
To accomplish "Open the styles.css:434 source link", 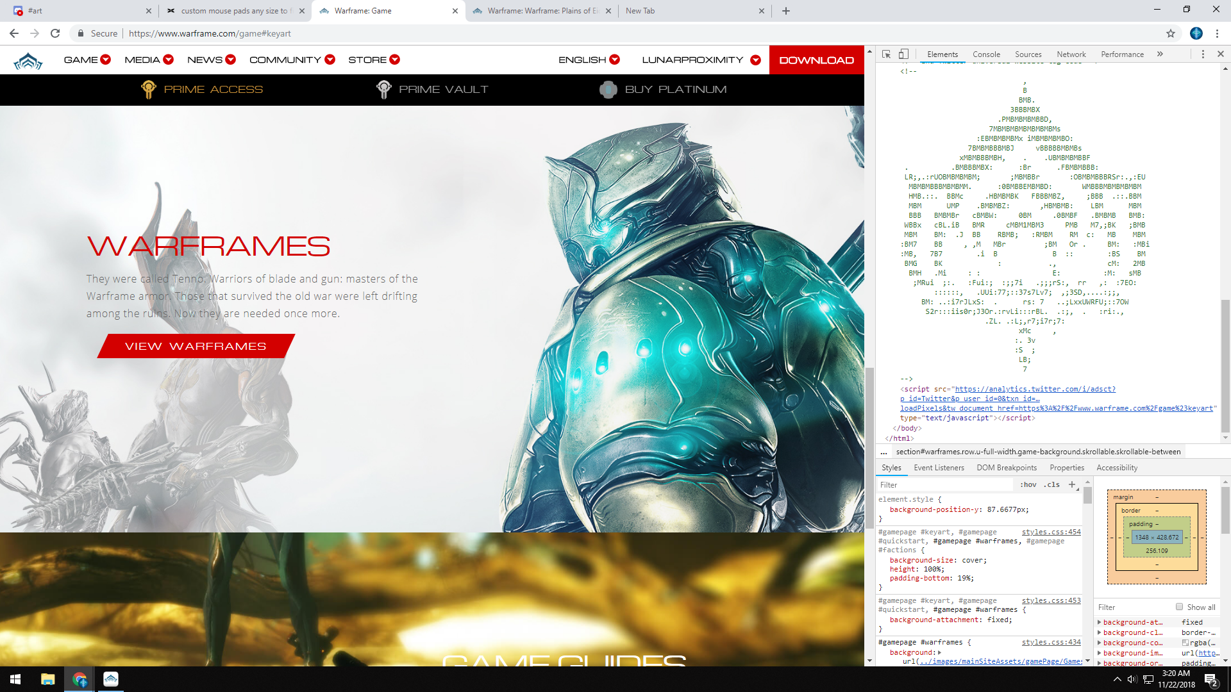I will coord(1051,642).
